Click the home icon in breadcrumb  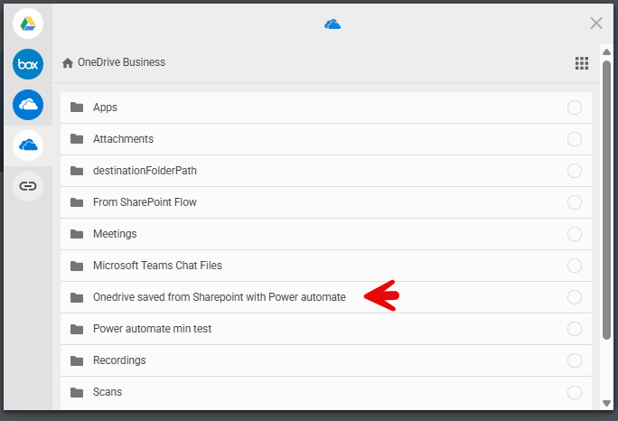(68, 63)
